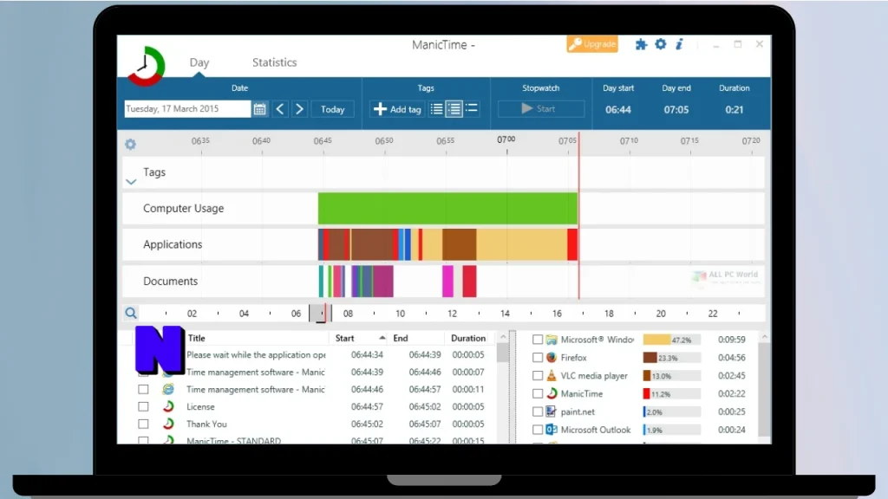Click the ManicTime logo

(146, 66)
